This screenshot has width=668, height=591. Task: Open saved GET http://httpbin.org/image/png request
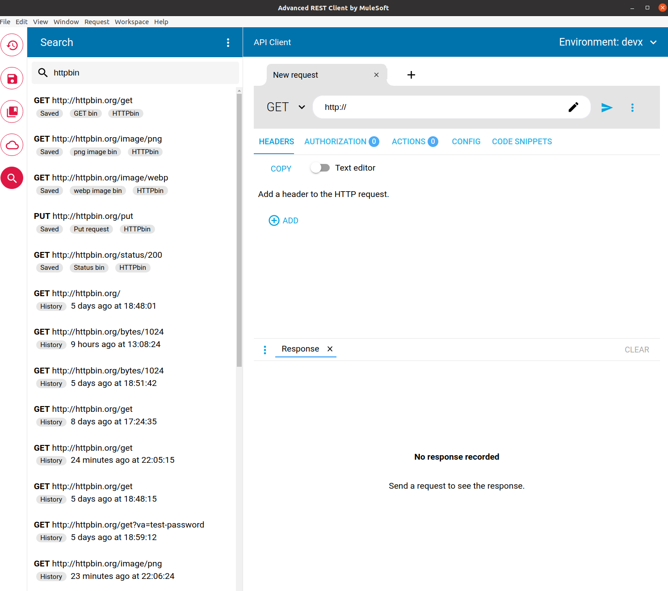click(132, 145)
